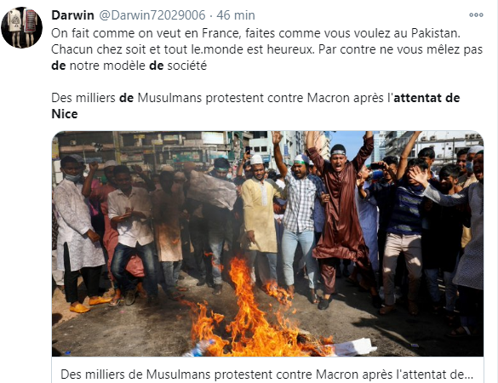Click the tweet line starting 'On fait comme on veut'

[x=255, y=33]
